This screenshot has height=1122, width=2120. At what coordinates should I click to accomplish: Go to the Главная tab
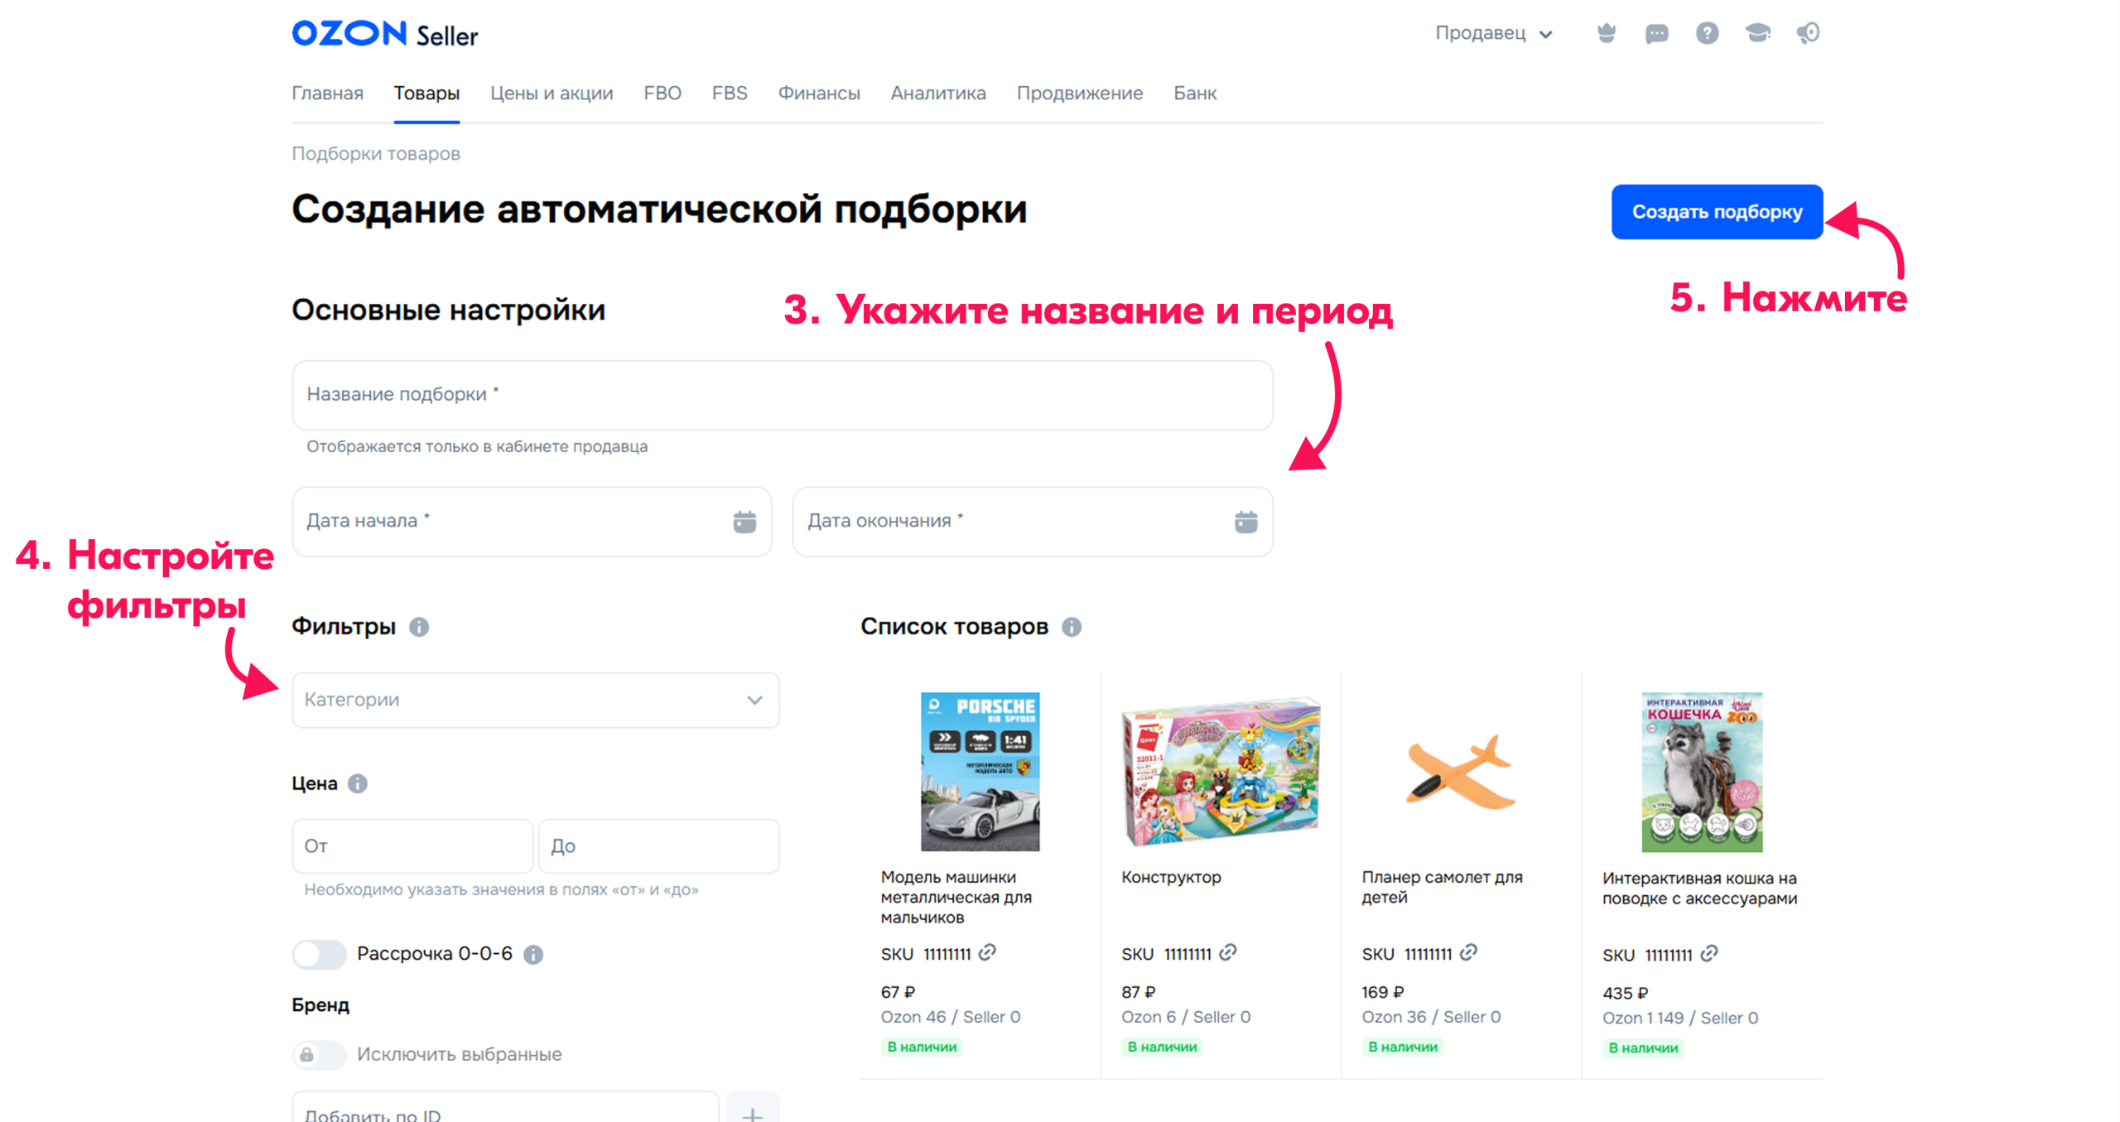327,93
